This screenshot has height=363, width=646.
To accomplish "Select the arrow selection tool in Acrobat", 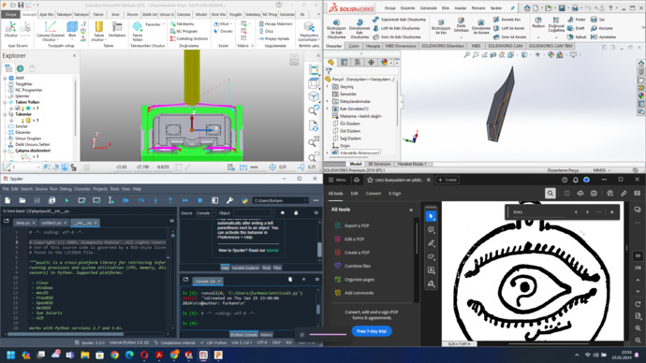I will click(431, 216).
